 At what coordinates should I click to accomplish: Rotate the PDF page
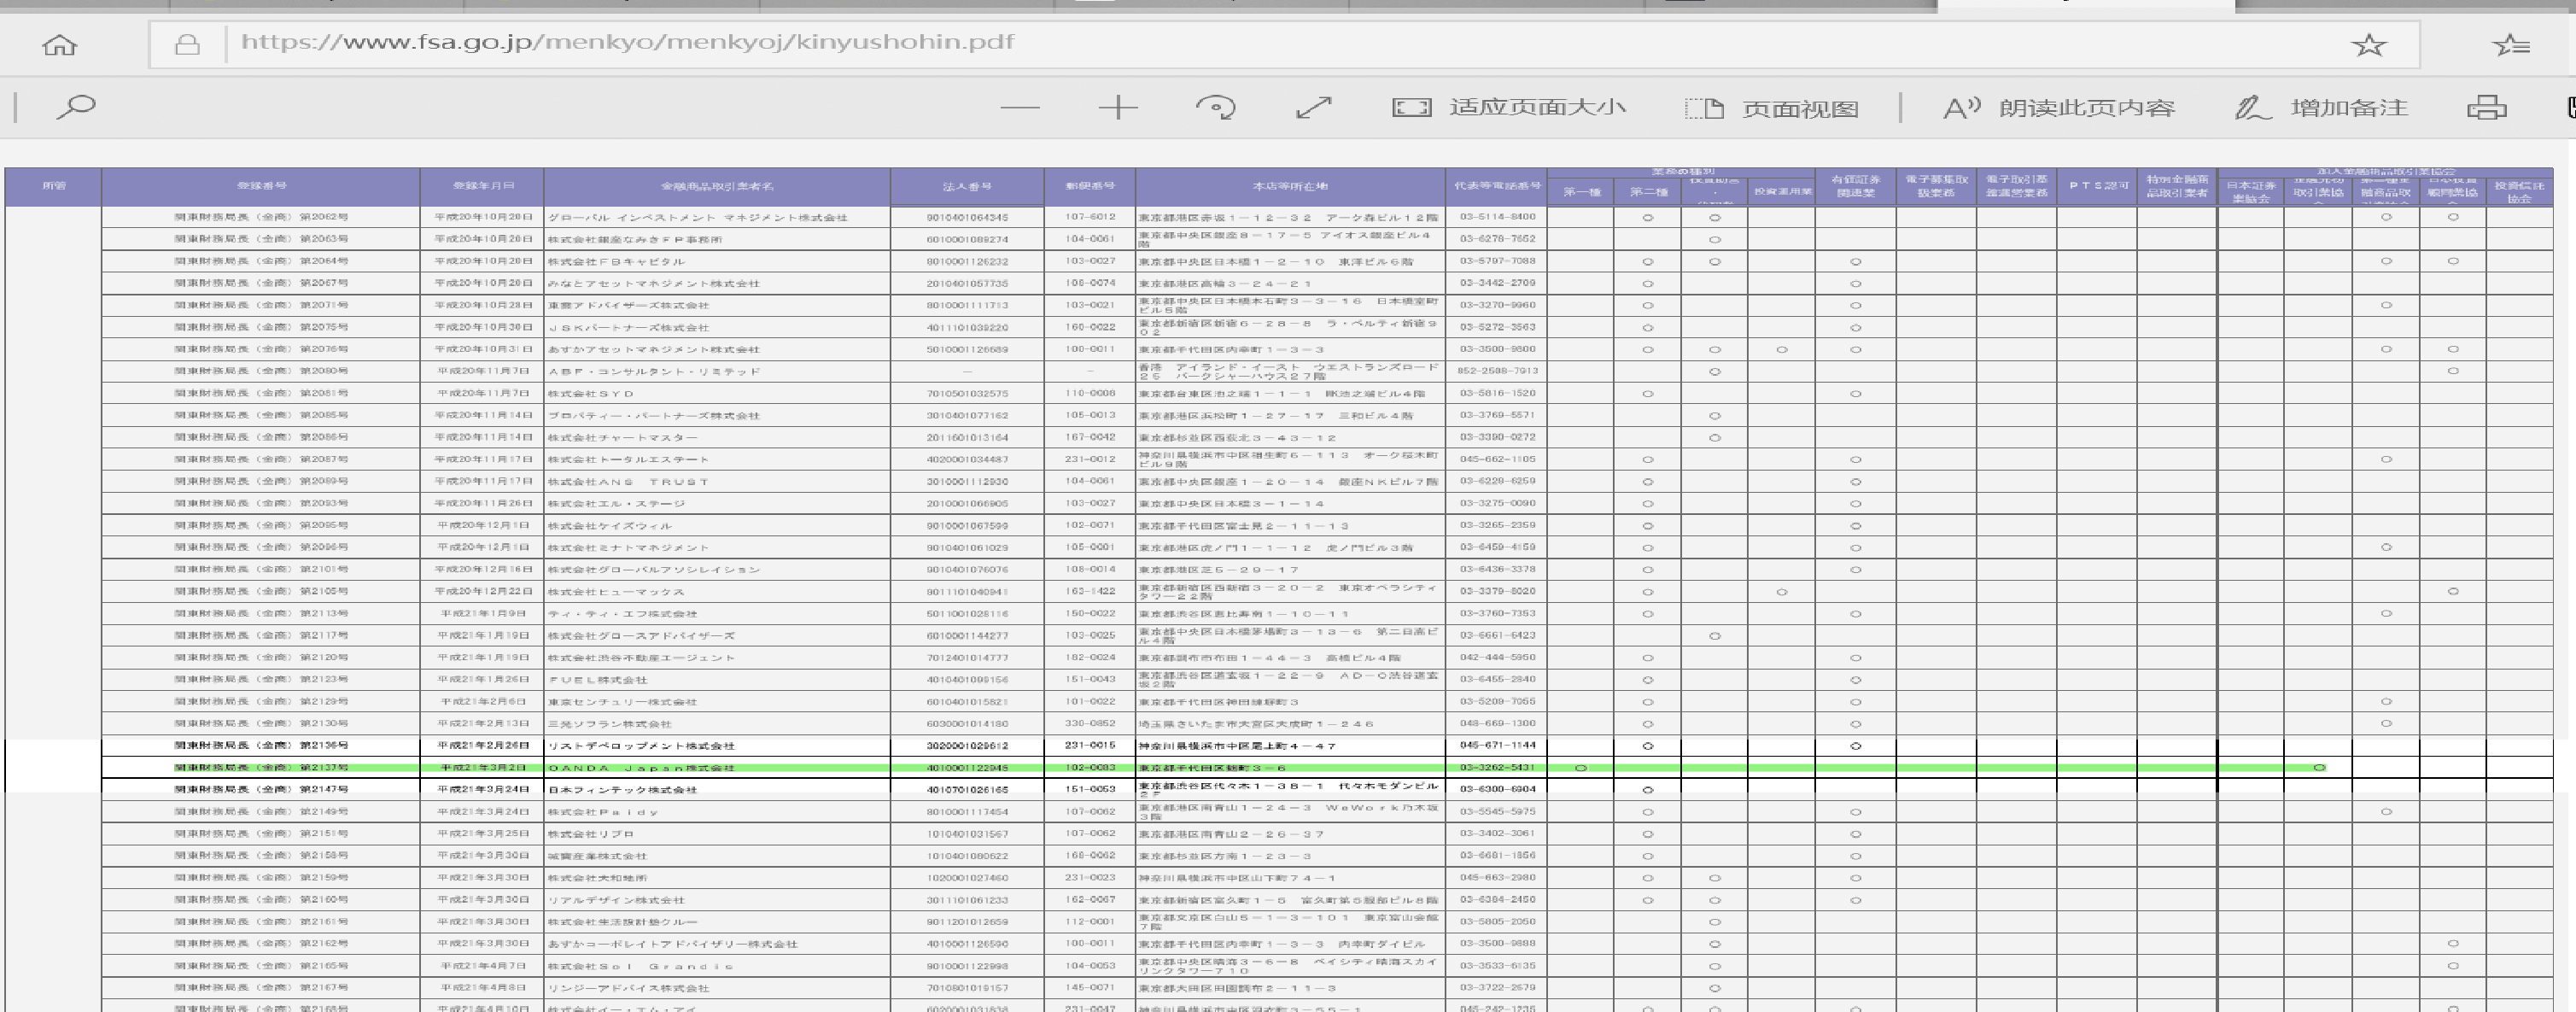[1216, 107]
